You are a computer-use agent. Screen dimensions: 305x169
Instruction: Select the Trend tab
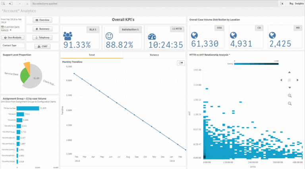[x=92, y=55]
